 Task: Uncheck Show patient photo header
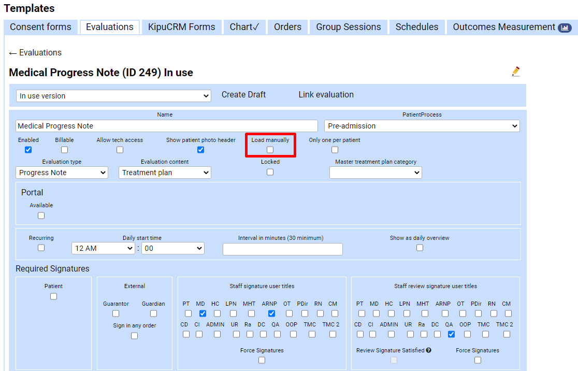point(200,150)
